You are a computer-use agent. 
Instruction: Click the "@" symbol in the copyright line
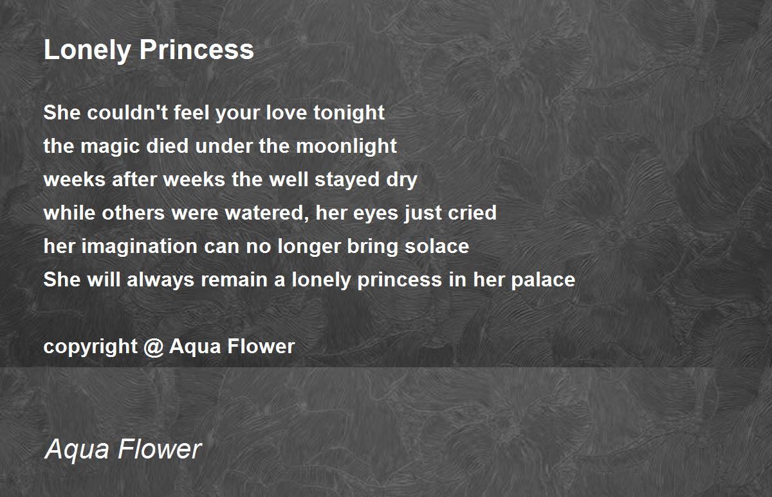(x=152, y=347)
